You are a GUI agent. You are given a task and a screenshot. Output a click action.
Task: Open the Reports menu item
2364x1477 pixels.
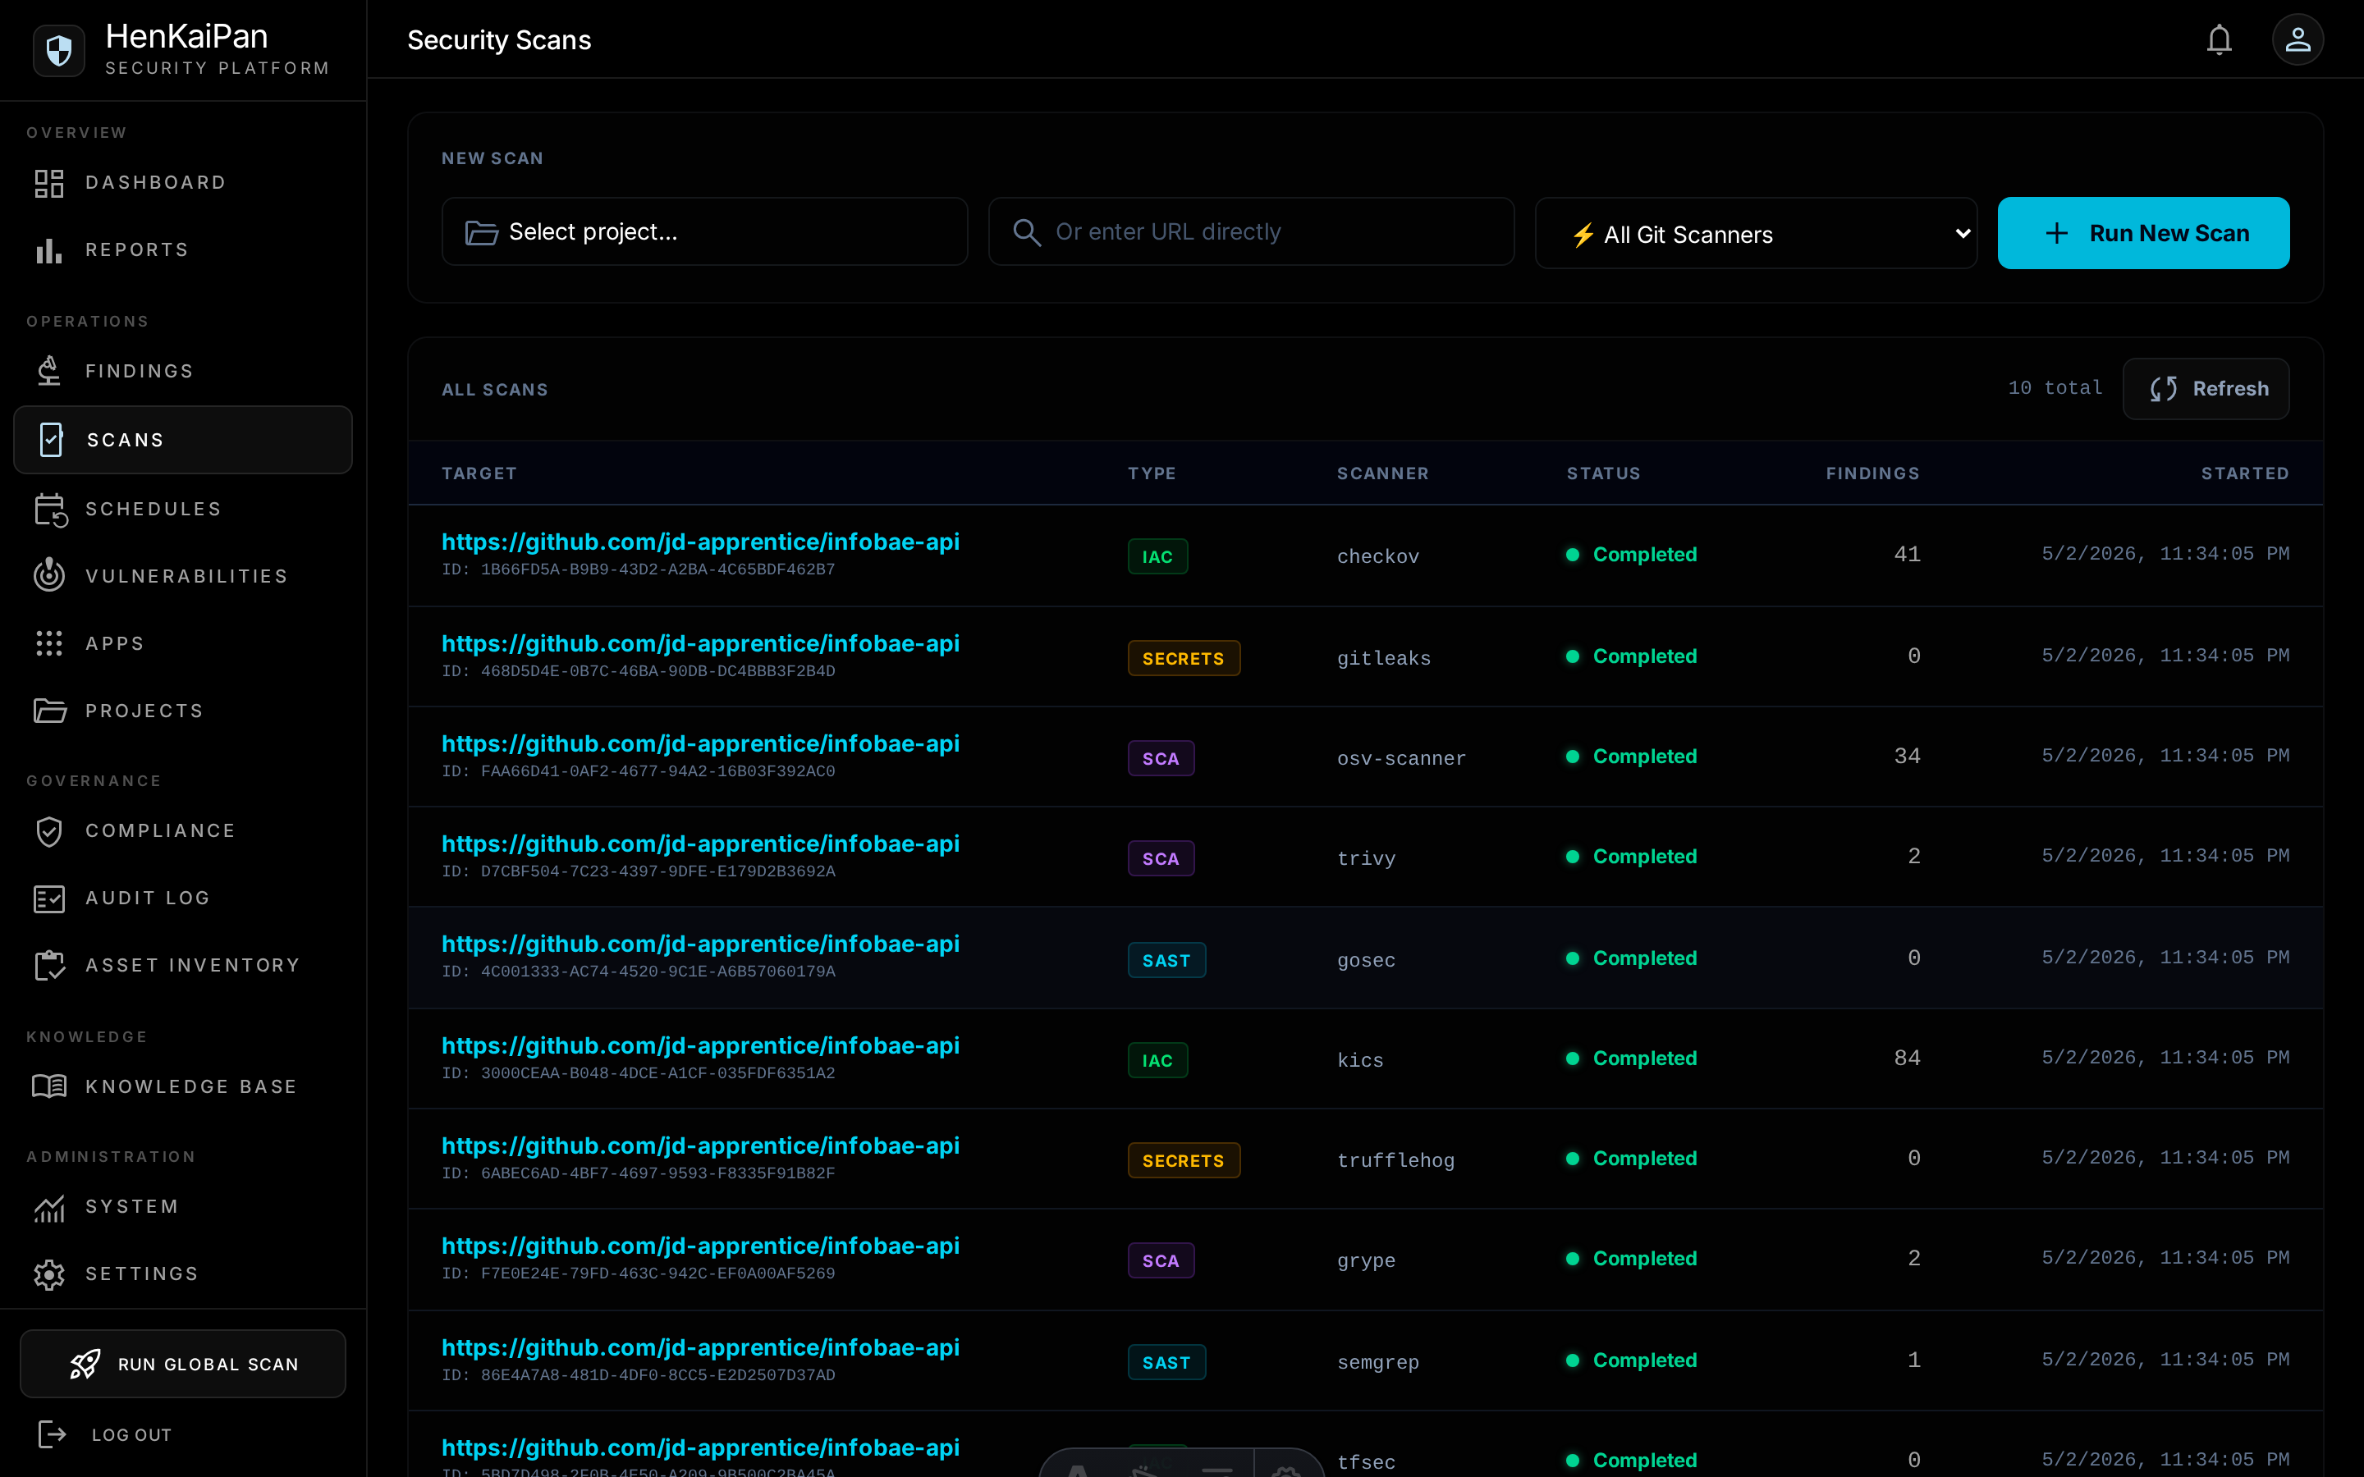click(183, 250)
